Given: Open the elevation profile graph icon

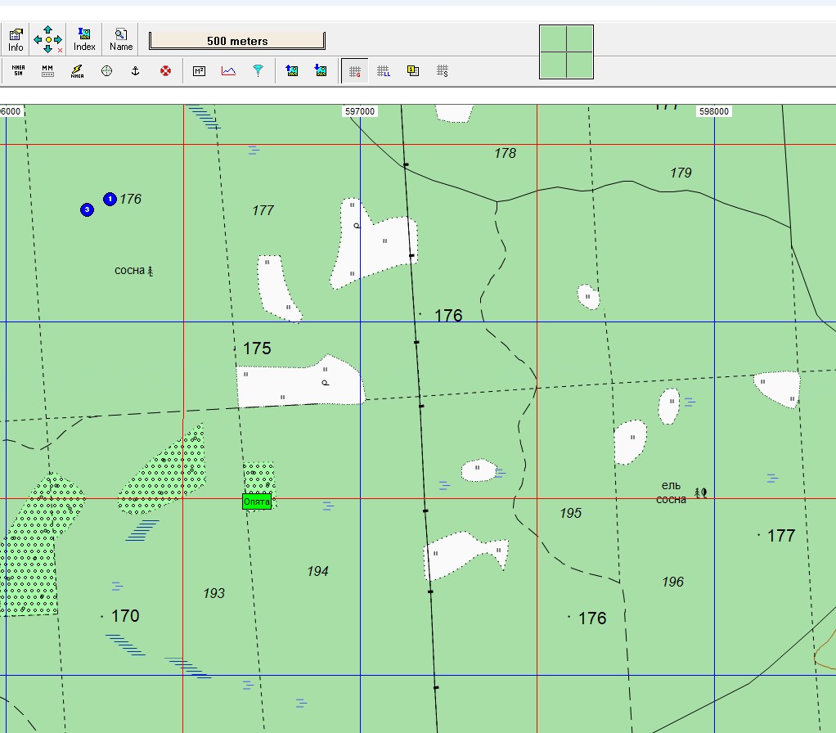Looking at the screenshot, I should (x=229, y=71).
